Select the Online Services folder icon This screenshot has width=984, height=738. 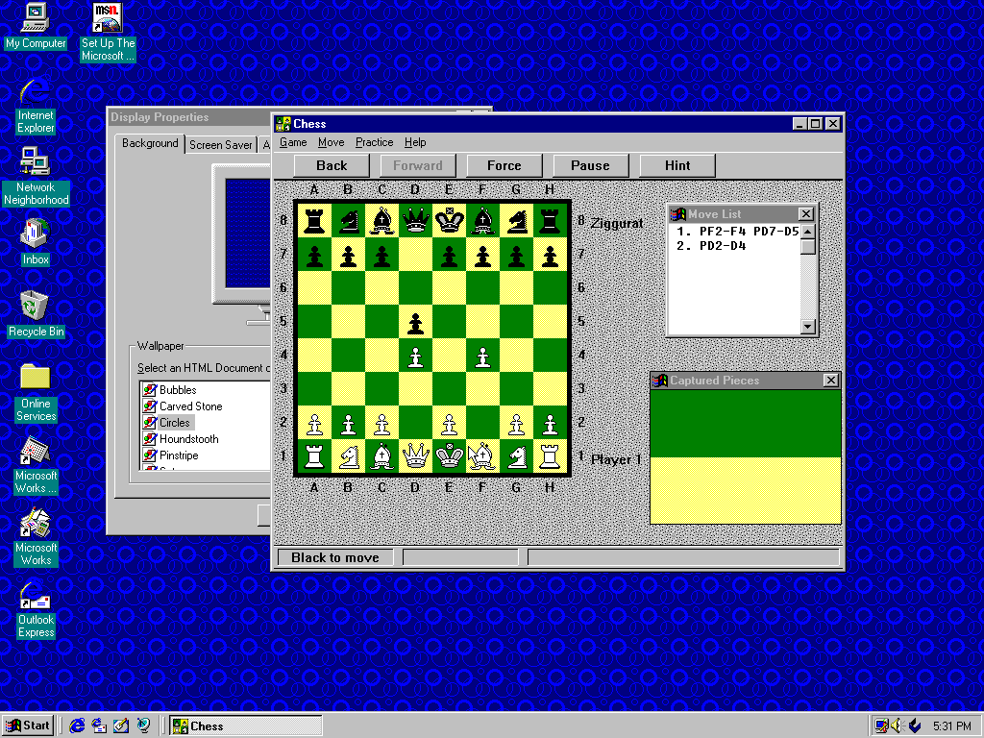(36, 392)
